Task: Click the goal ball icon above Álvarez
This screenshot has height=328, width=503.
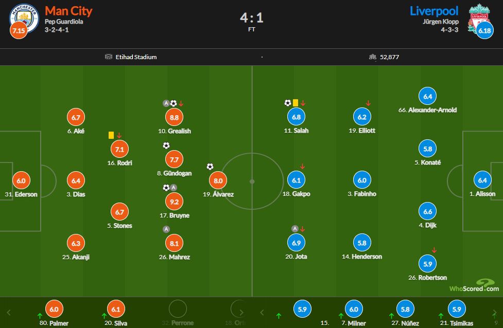Action: 210,167
